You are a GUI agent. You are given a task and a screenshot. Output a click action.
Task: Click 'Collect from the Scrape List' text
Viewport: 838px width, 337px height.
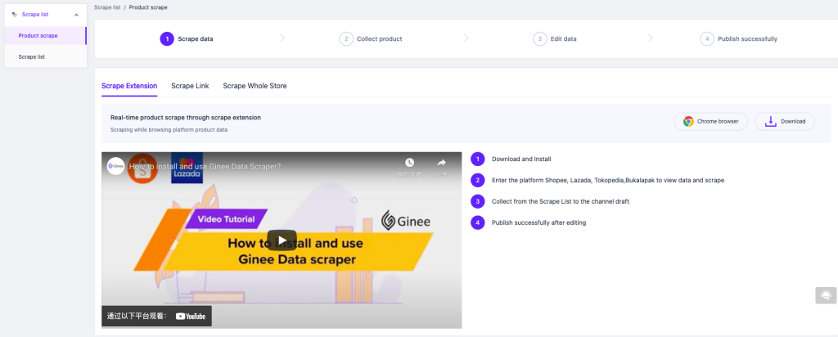pos(560,201)
